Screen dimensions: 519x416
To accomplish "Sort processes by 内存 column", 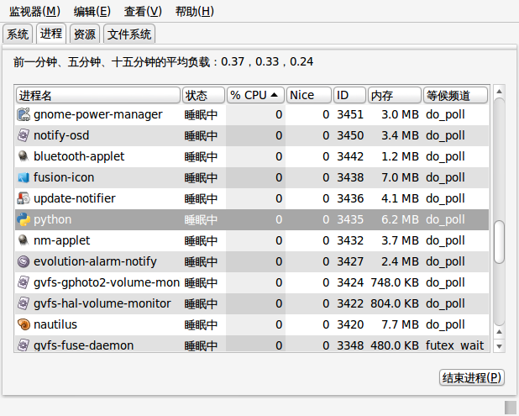I will (x=395, y=96).
